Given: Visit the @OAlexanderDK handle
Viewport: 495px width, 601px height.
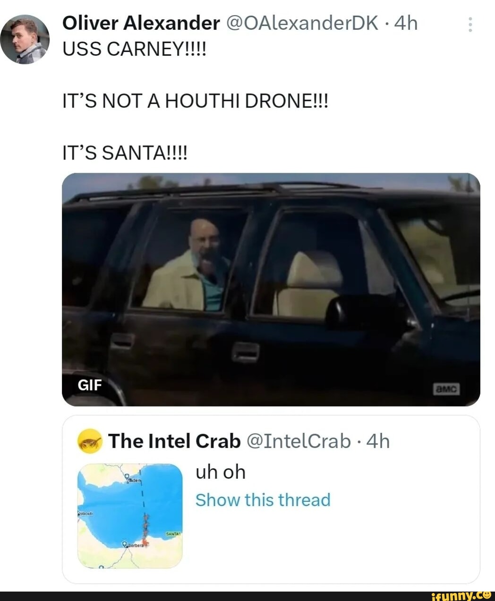Looking at the screenshot, I should (x=303, y=23).
